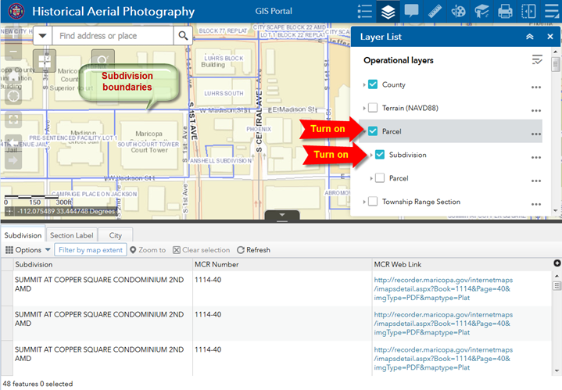Screen dimensions: 562x390
Task: Click the search magnifier button
Action: [x=183, y=36]
